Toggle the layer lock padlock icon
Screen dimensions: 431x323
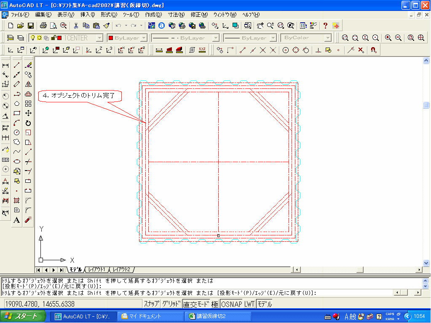[x=54, y=37]
